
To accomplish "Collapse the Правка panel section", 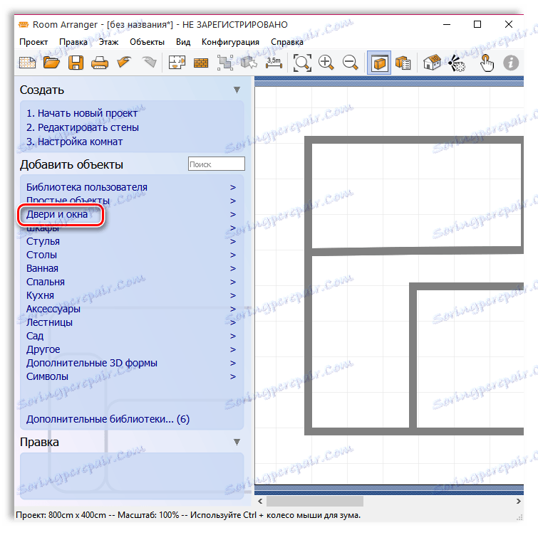I will click(x=237, y=442).
